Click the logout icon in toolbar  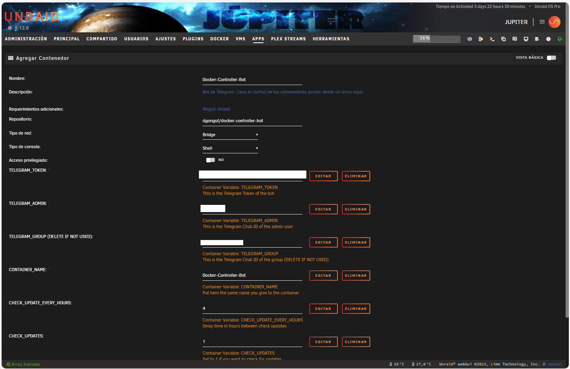481,39
